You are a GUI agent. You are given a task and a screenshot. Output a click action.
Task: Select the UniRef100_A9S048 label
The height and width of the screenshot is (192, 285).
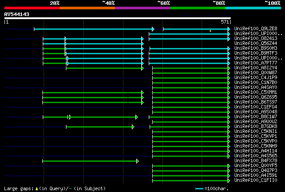256,112
